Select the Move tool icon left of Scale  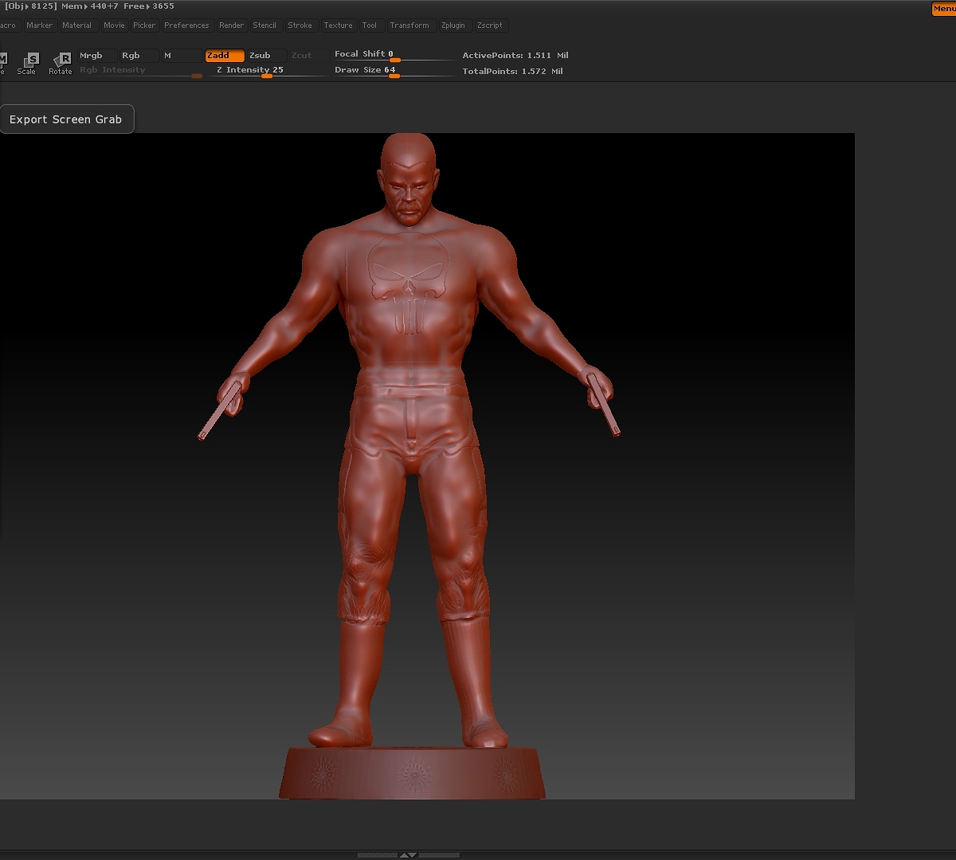tap(3, 63)
